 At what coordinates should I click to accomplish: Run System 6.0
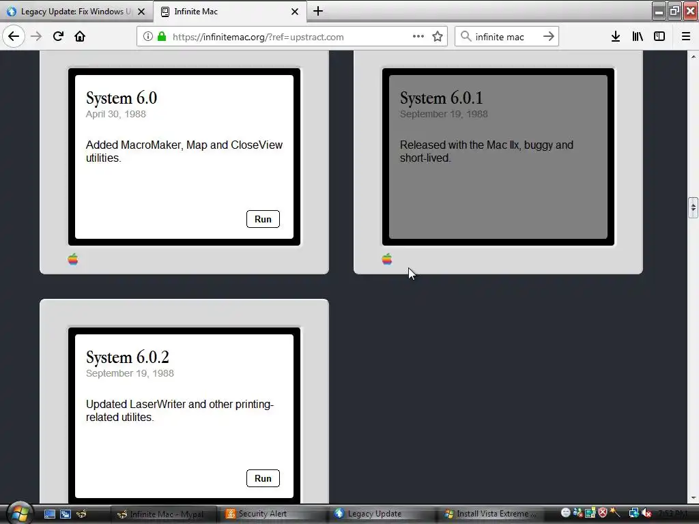click(x=263, y=219)
